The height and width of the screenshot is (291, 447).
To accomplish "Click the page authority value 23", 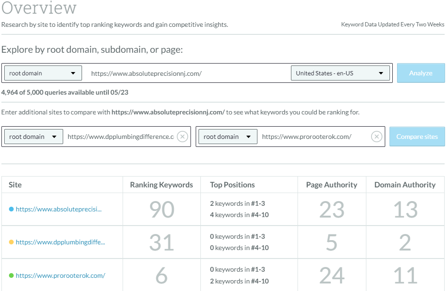I will pos(331,210).
